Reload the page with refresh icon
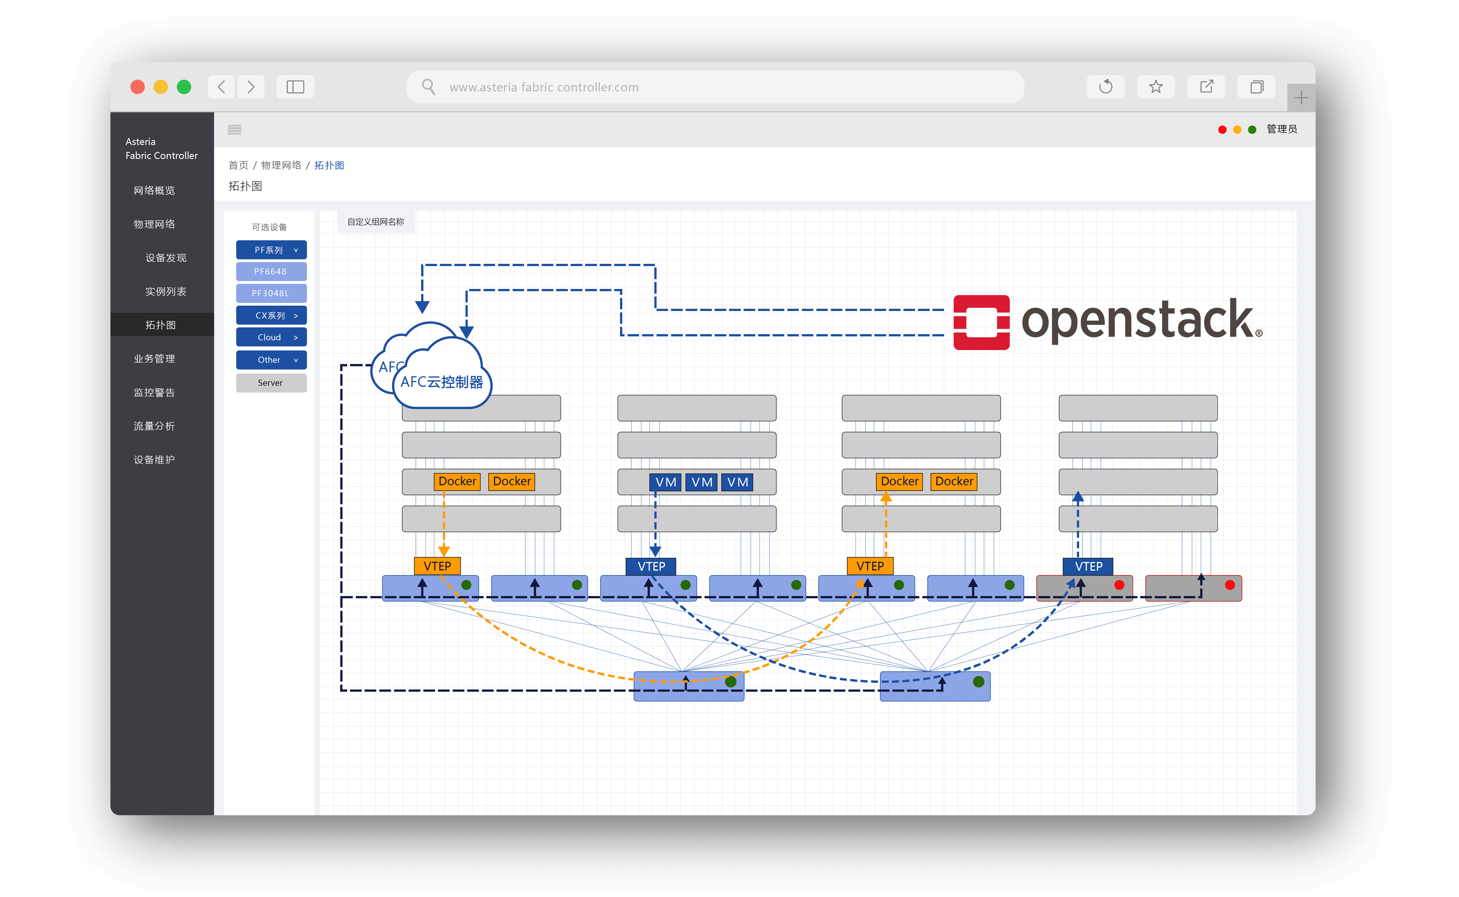Screen dimensions: 1459x897 [1106, 87]
